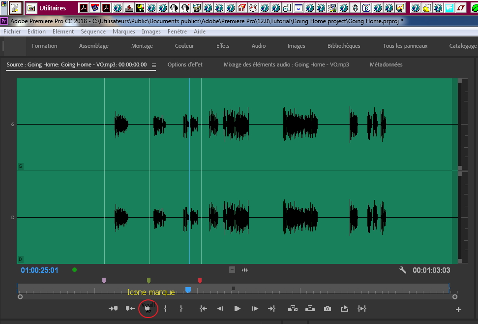Viewport: 478px width, 324px height.
Task: Click the blue playhead on the time ruler
Action: (x=188, y=290)
